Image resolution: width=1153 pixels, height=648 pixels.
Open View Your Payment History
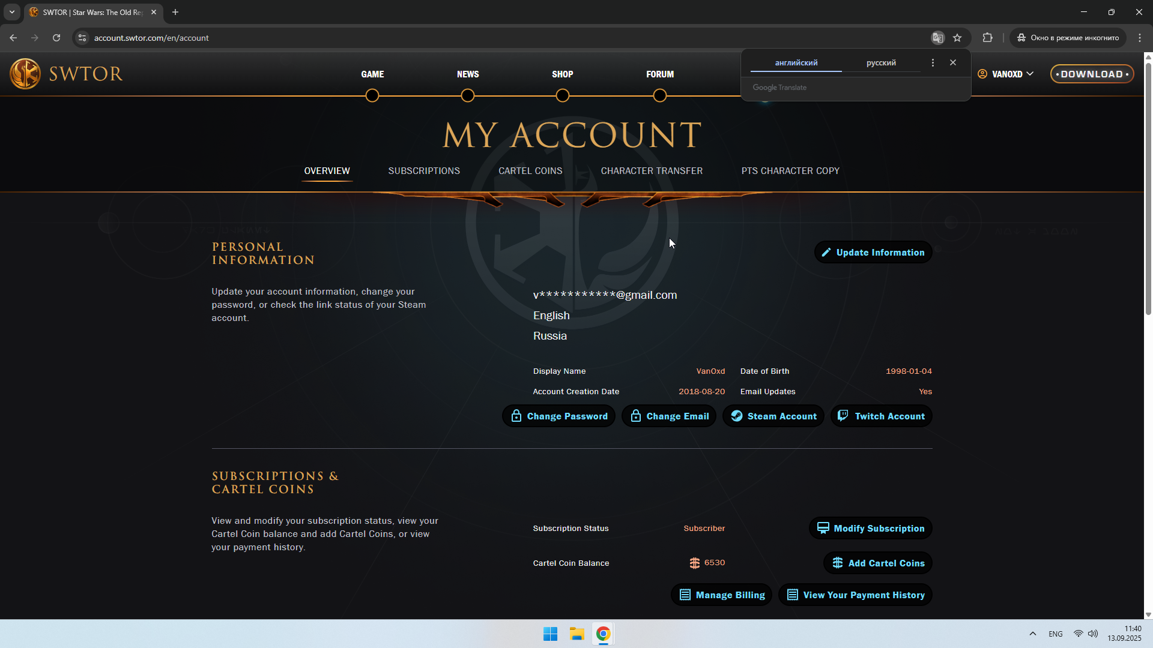[x=855, y=595]
